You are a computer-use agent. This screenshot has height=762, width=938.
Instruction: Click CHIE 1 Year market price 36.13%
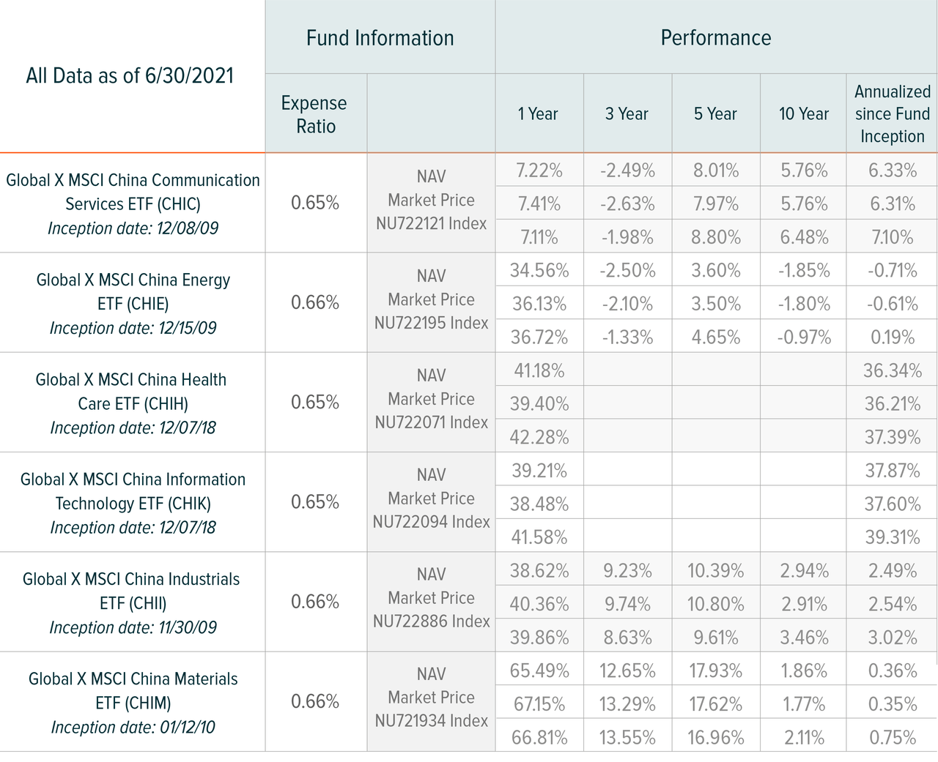(x=539, y=304)
